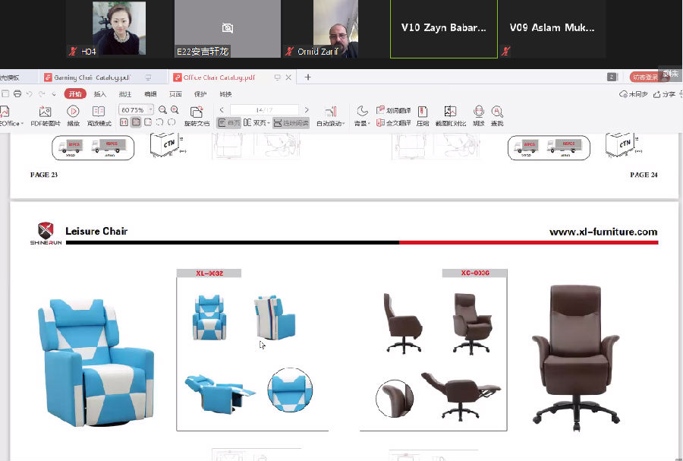Toggle continuous reading (连续阅读) mode
Viewport: 683px width, 461px height.
(291, 123)
